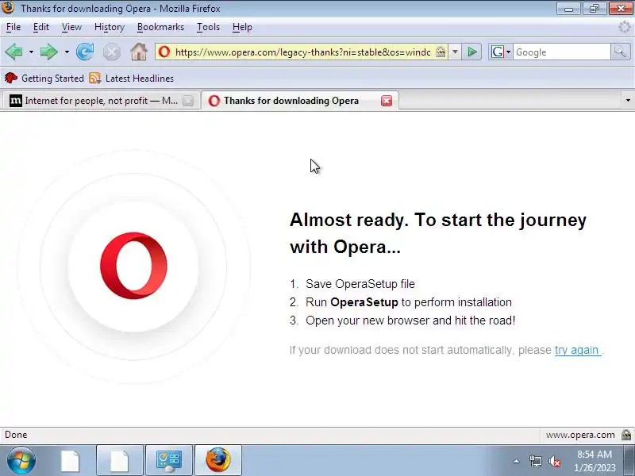This screenshot has height=476, width=635.
Task: Open the Back history dropdown arrow
Action: pos(31,52)
